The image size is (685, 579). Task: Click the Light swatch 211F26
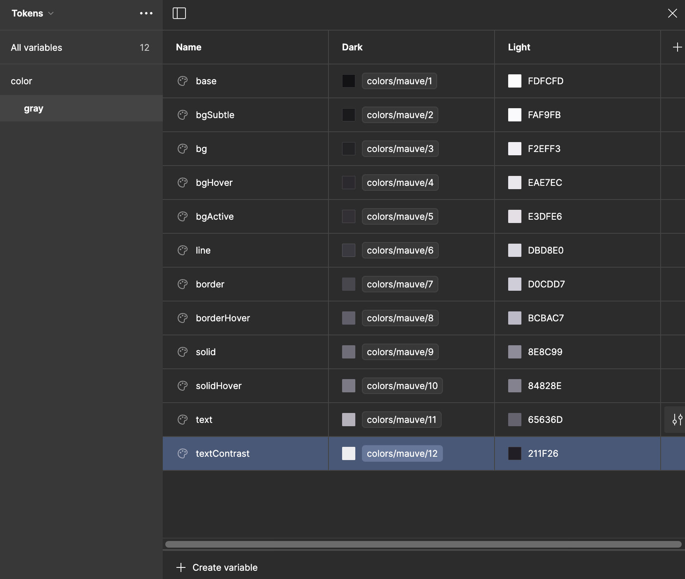click(x=515, y=453)
